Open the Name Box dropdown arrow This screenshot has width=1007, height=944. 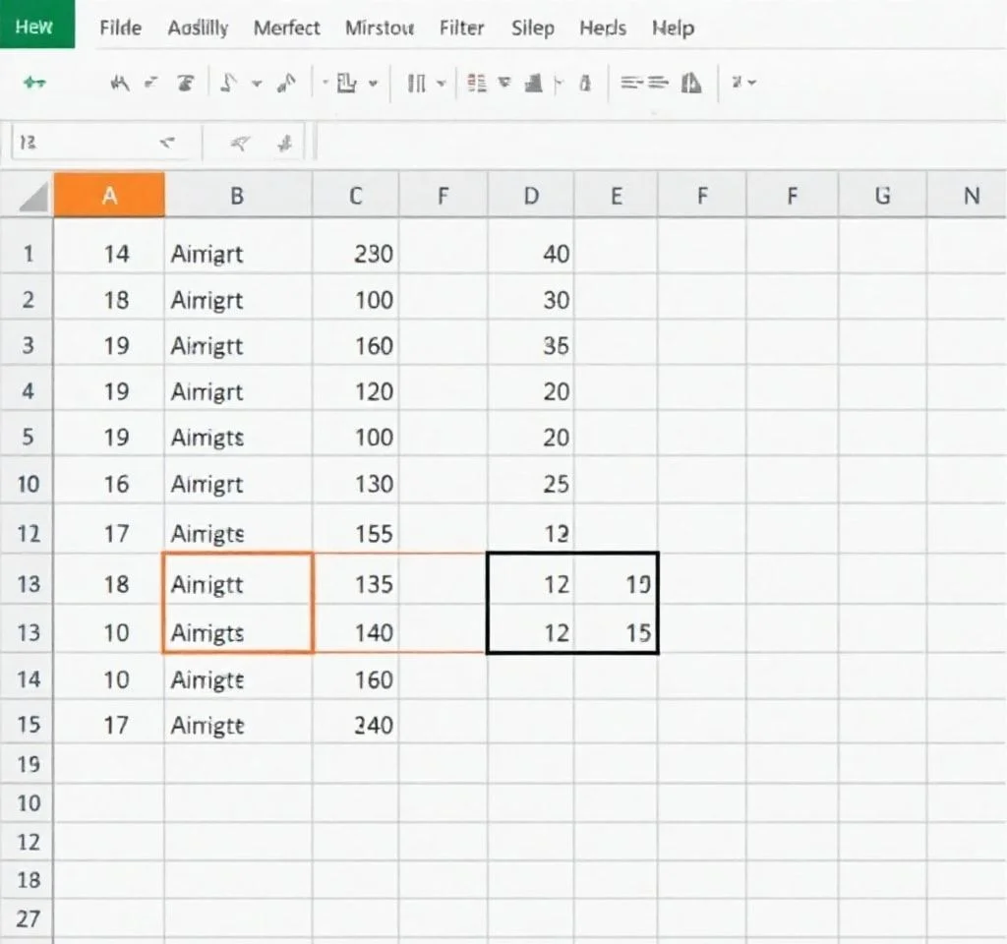[x=165, y=142]
